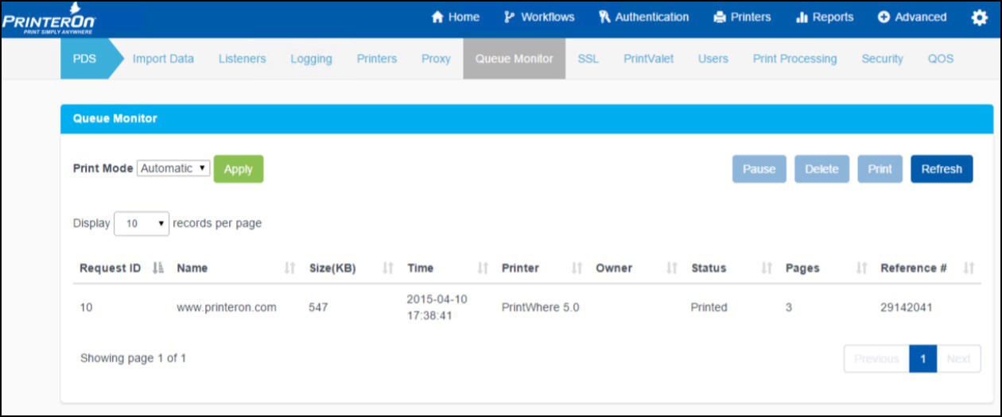Open the settings gear icon
1002x417 pixels.
pos(979,17)
